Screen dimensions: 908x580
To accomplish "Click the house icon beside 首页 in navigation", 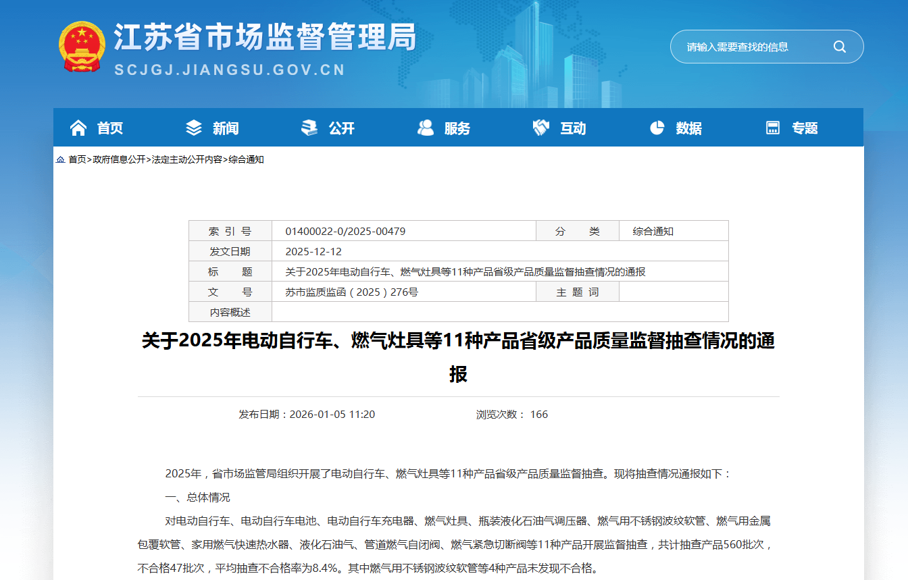I will pos(78,128).
